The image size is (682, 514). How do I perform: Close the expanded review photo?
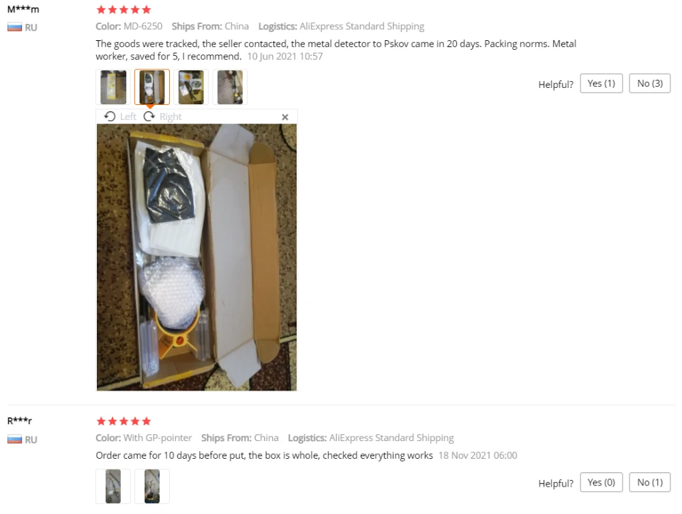pyautogui.click(x=285, y=117)
